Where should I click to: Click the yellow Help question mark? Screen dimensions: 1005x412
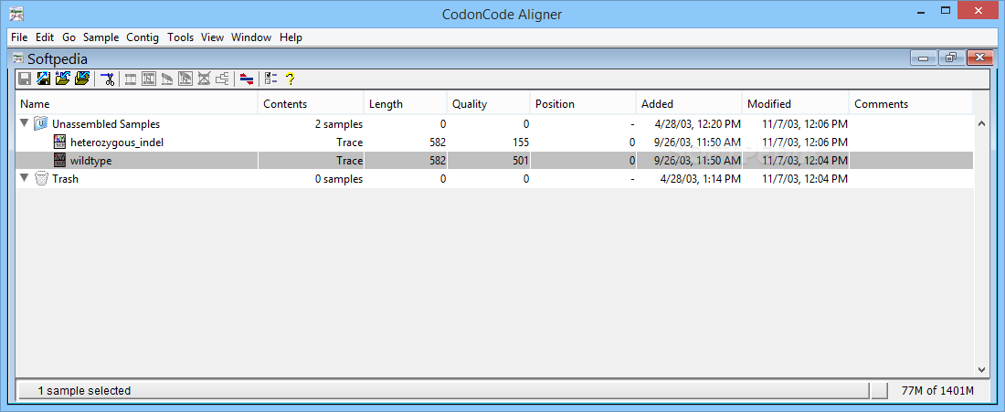click(x=290, y=79)
